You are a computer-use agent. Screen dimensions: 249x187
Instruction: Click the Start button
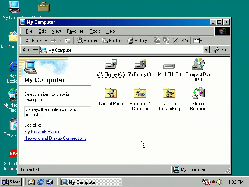(11, 182)
